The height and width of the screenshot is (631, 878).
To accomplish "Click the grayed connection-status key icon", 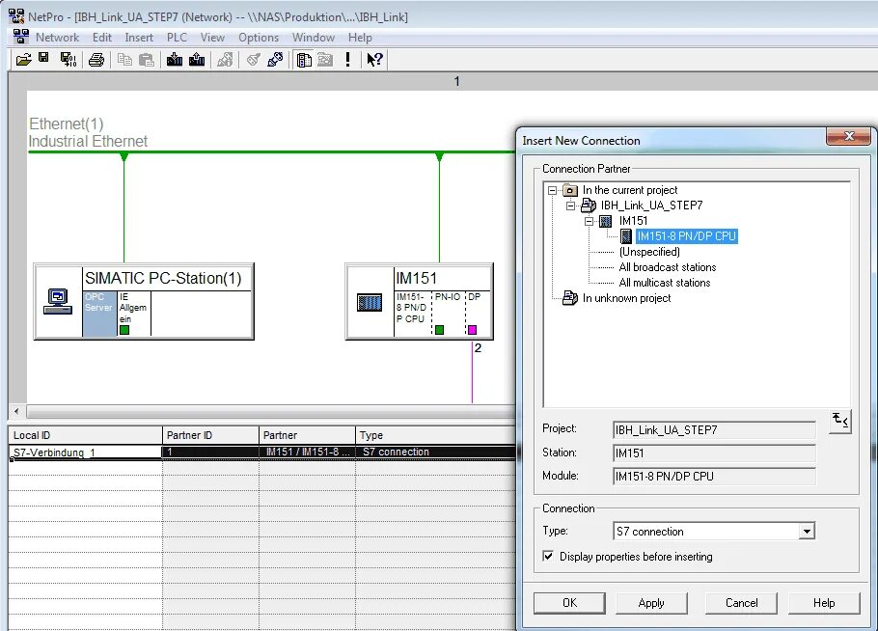I will click(x=253, y=60).
